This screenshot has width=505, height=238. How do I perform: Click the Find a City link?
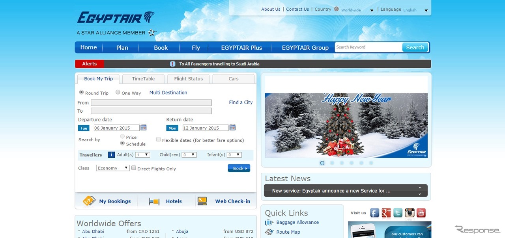click(241, 102)
